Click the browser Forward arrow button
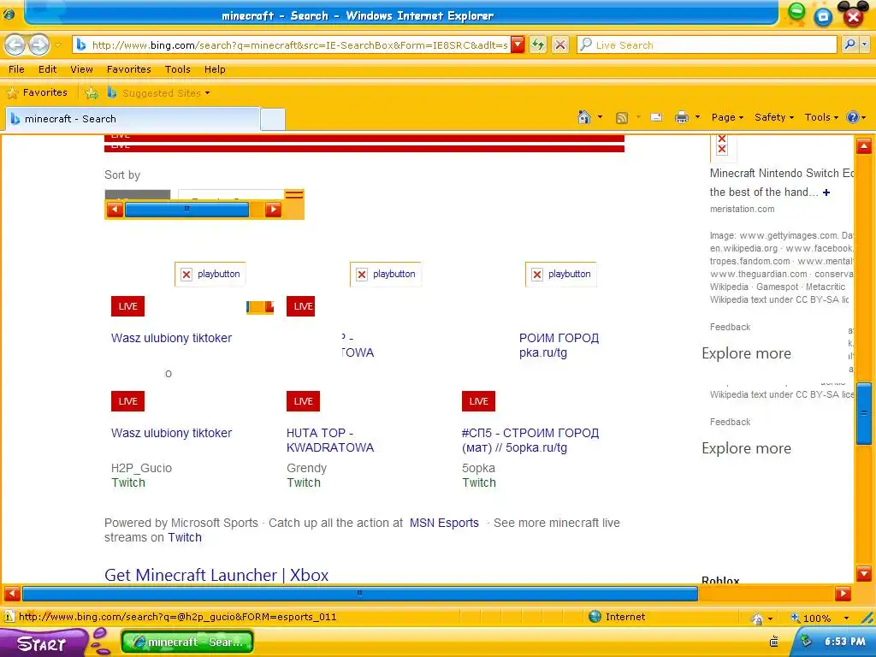 pyautogui.click(x=38, y=44)
